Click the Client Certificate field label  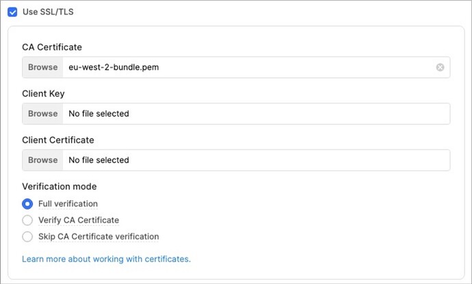(x=58, y=140)
